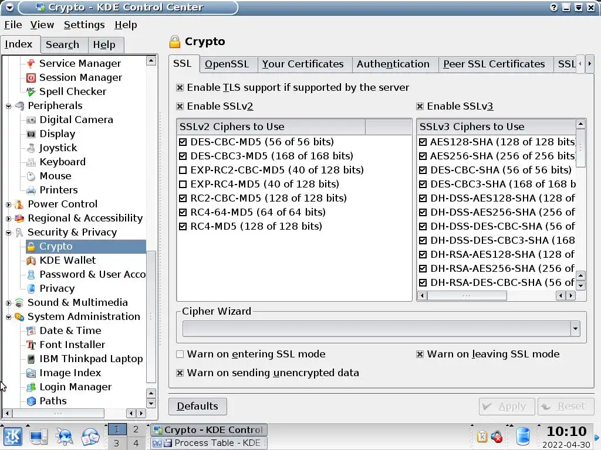This screenshot has width=601, height=450.
Task: Launch Konqueror web browser from panel
Action: 65,436
